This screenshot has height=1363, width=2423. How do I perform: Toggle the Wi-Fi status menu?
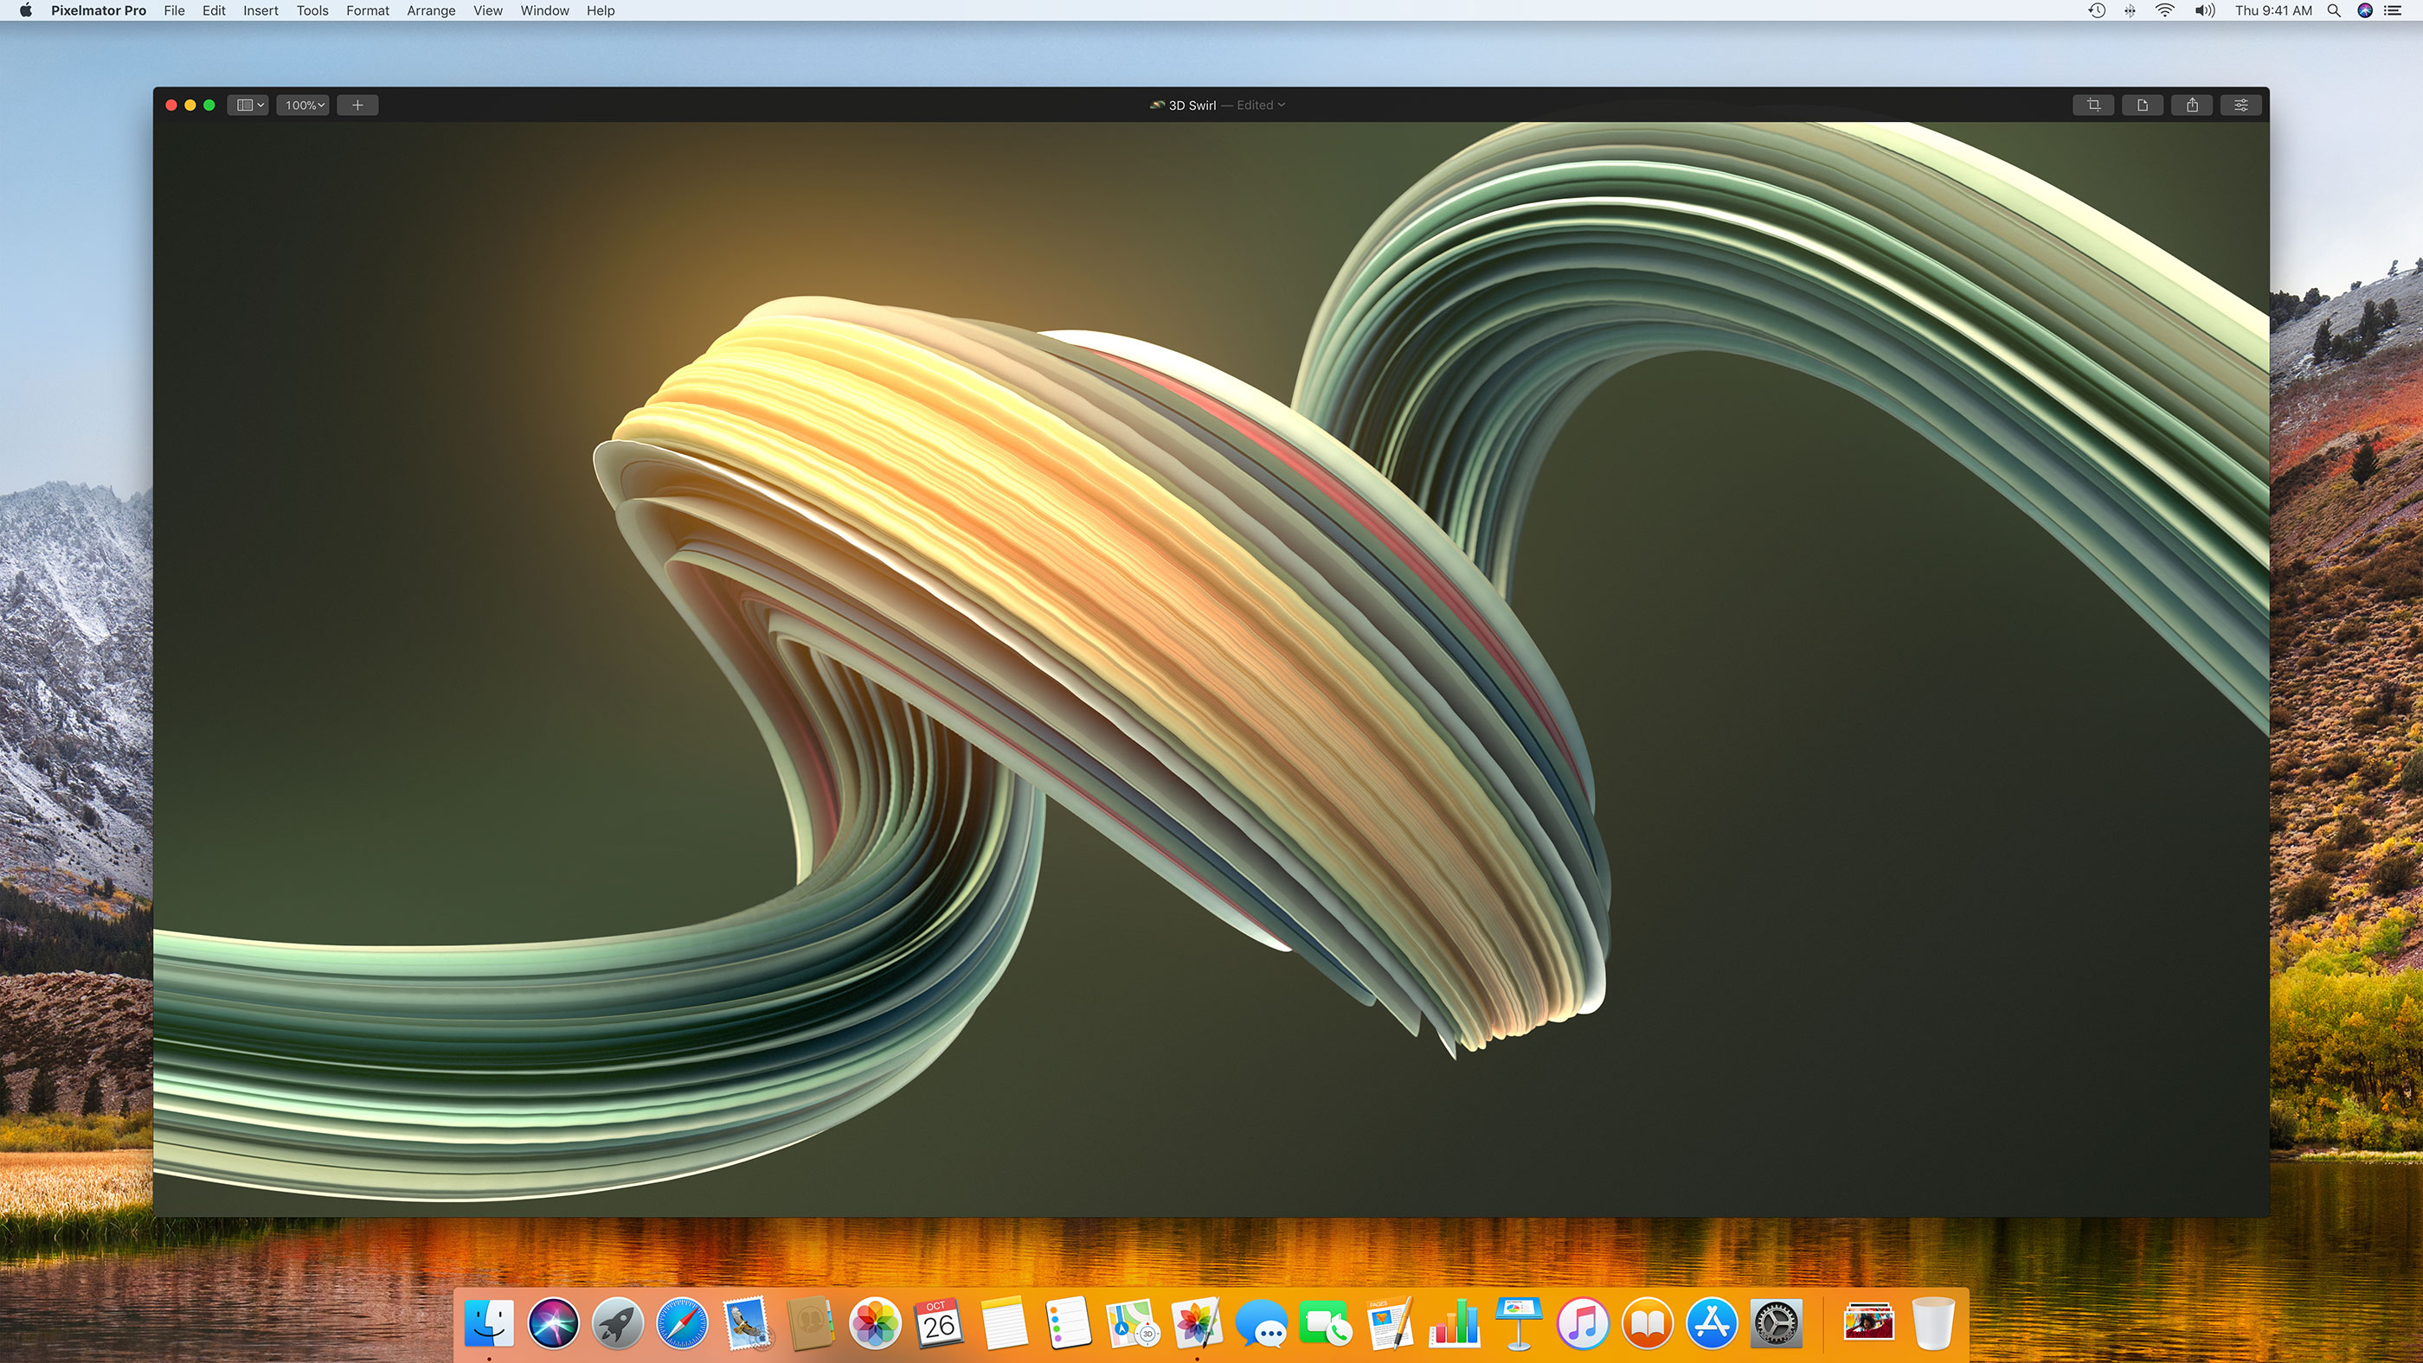click(2164, 10)
